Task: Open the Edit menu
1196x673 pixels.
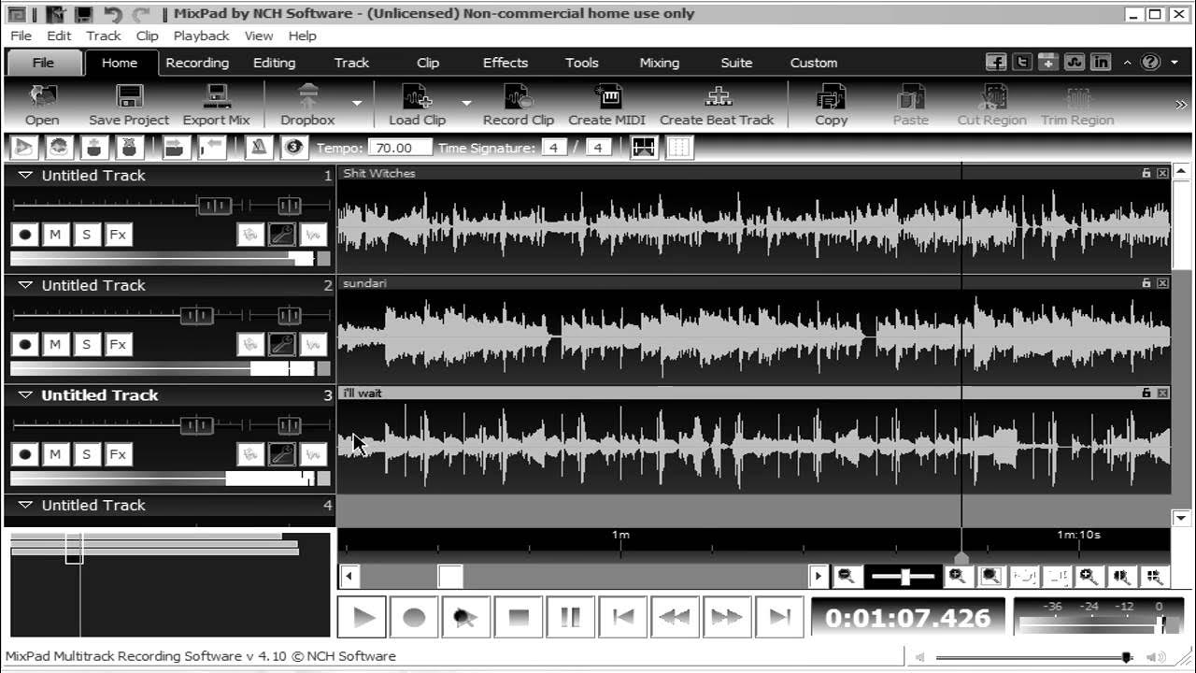Action: (59, 36)
